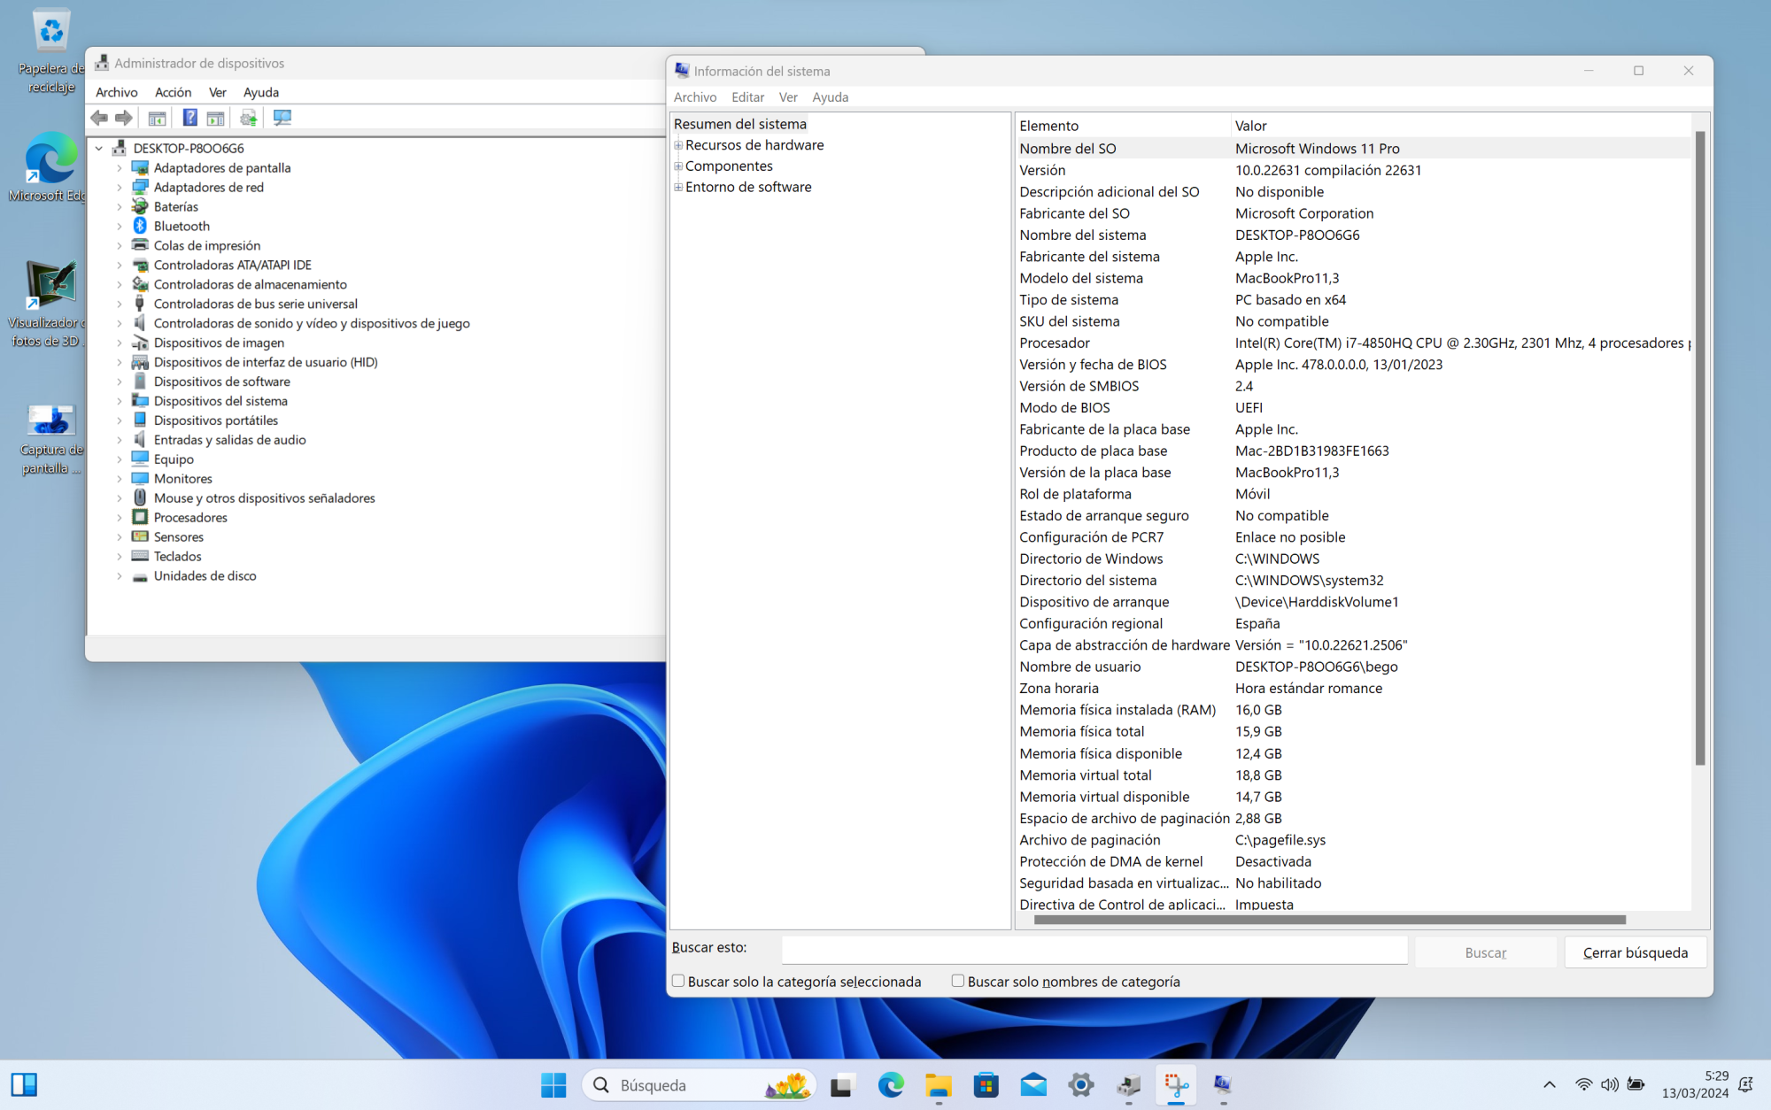This screenshot has height=1110, width=1771.
Task: Expand 'Recursos de hardware' tree node
Action: click(x=678, y=145)
